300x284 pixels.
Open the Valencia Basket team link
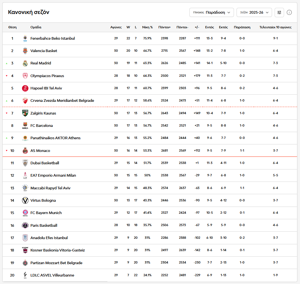point(44,51)
